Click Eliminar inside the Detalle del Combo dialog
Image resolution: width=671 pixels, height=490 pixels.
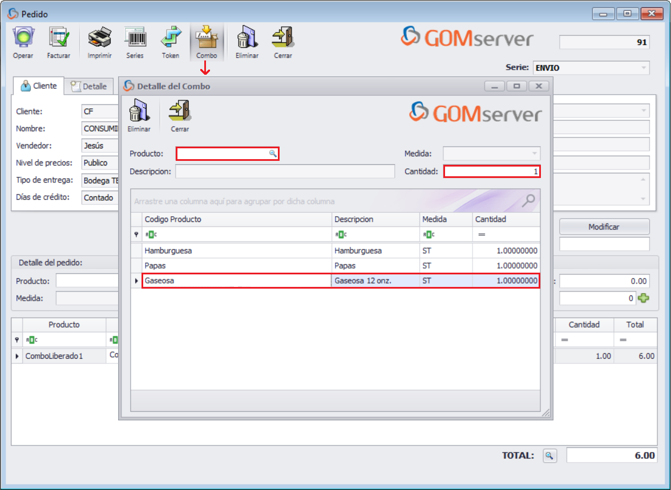click(x=139, y=114)
